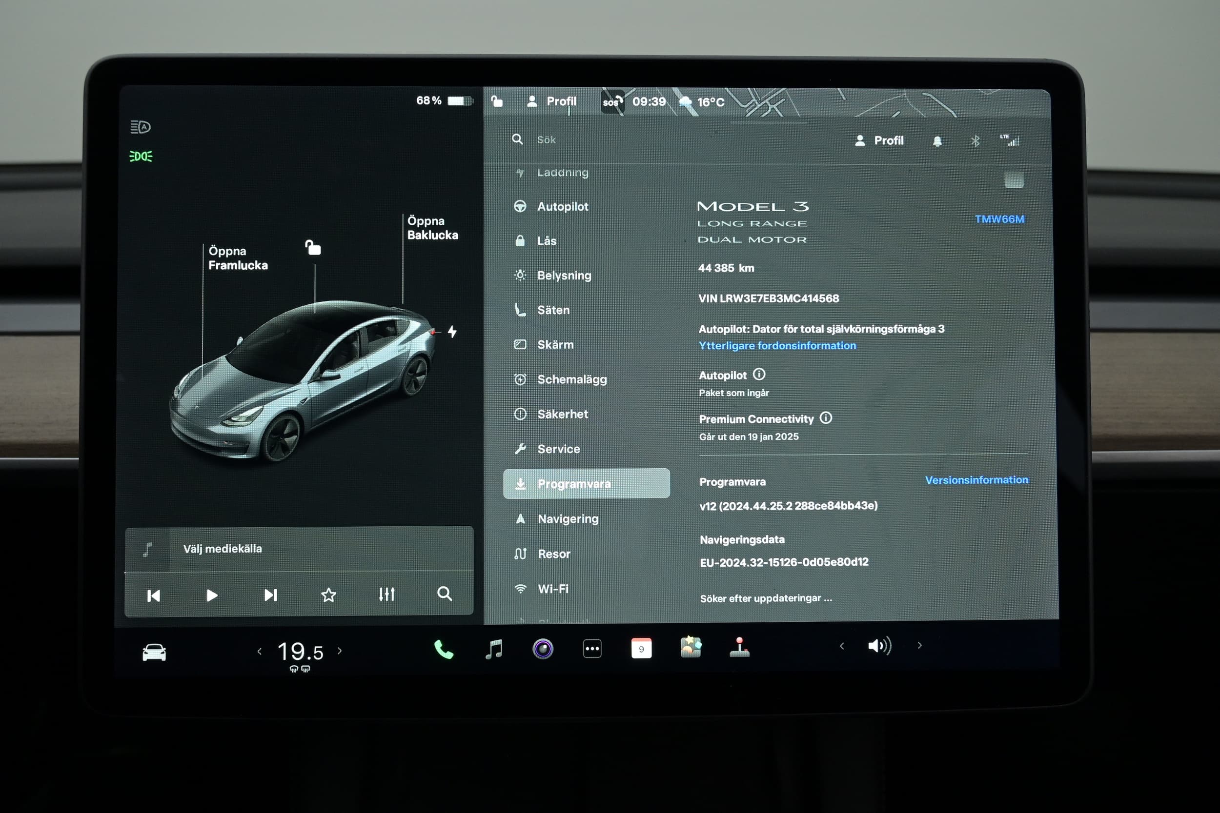Launch the camera app icon
Screen dimensions: 1220x813
[x=543, y=649]
